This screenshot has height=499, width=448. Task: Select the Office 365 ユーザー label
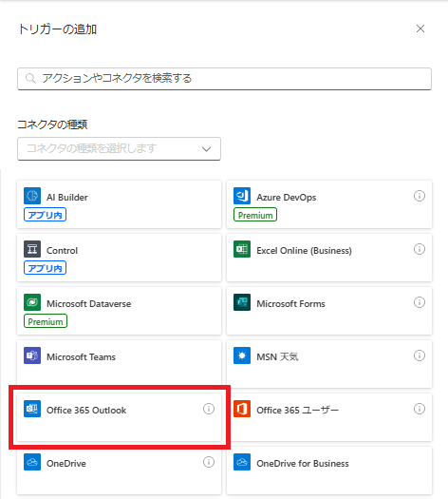point(297,411)
